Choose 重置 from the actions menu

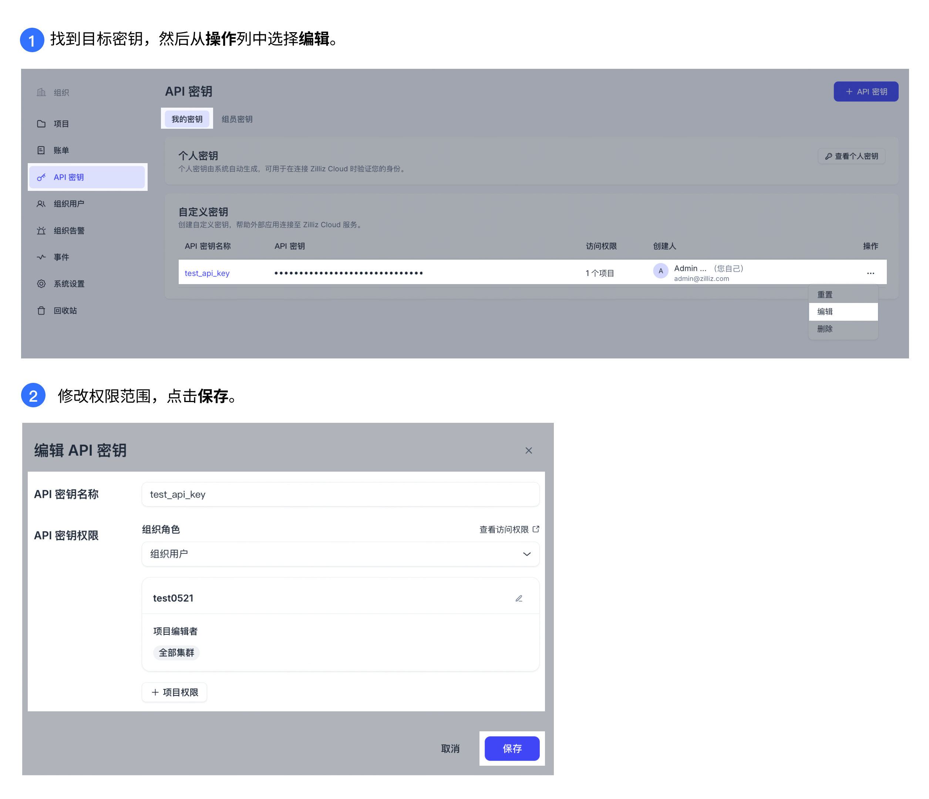click(843, 294)
